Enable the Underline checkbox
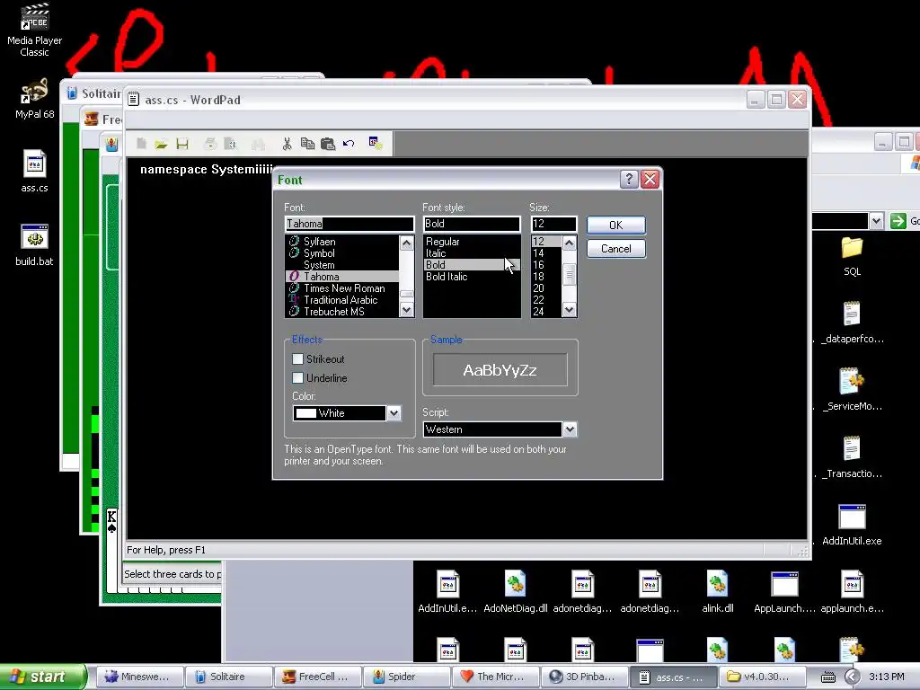920x690 pixels. coord(297,378)
